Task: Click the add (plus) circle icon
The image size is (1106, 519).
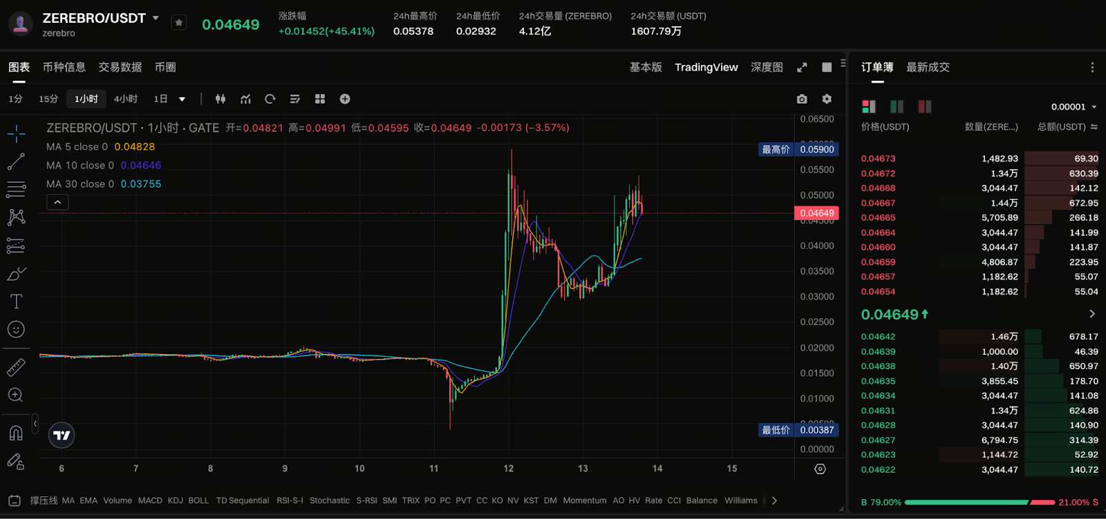Action: point(345,99)
